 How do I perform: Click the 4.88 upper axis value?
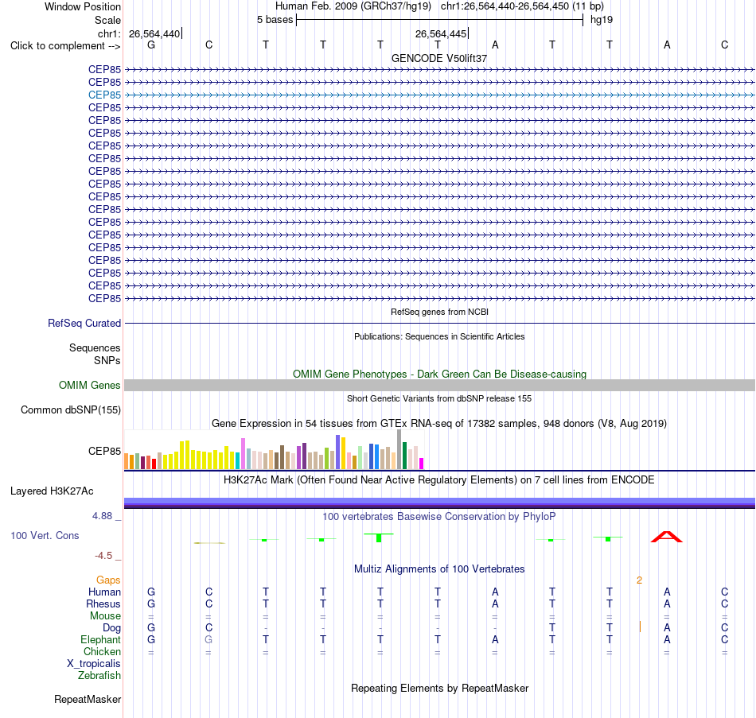102,516
